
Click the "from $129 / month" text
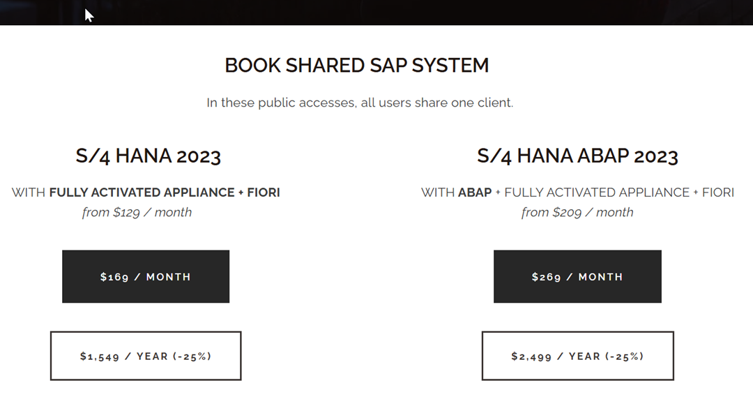click(137, 212)
